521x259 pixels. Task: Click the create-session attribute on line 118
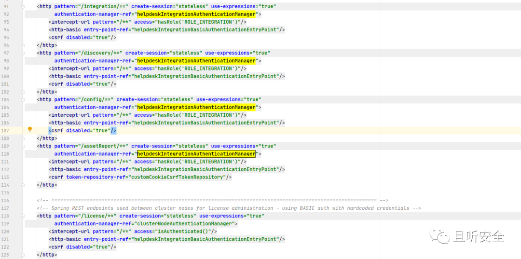click(x=157, y=216)
